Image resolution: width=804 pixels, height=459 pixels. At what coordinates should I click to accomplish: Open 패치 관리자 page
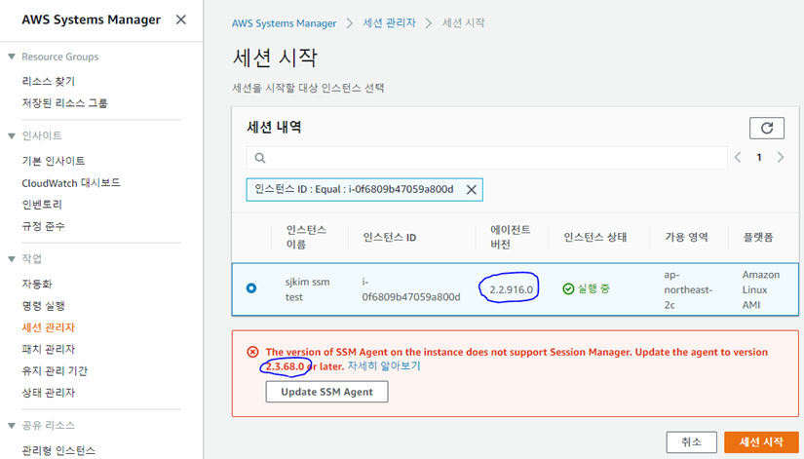[48, 349]
